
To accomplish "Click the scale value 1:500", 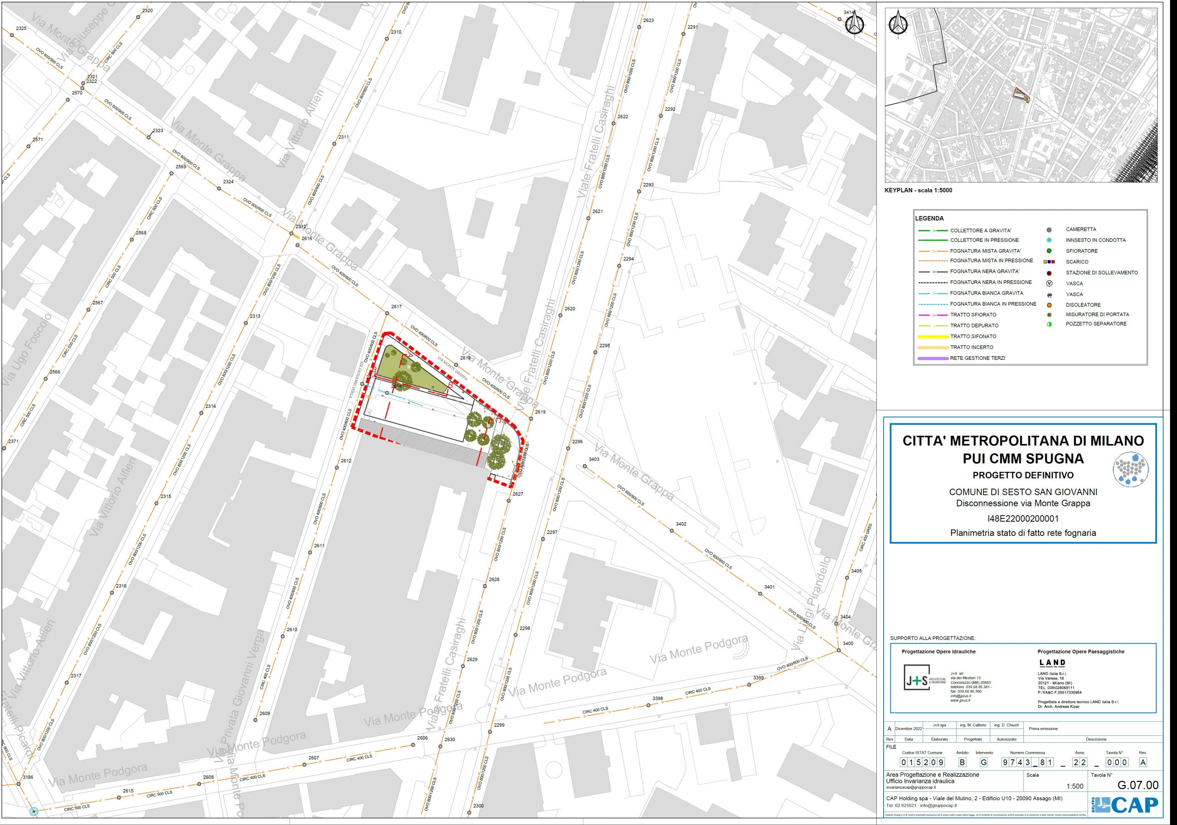I will (x=1075, y=786).
